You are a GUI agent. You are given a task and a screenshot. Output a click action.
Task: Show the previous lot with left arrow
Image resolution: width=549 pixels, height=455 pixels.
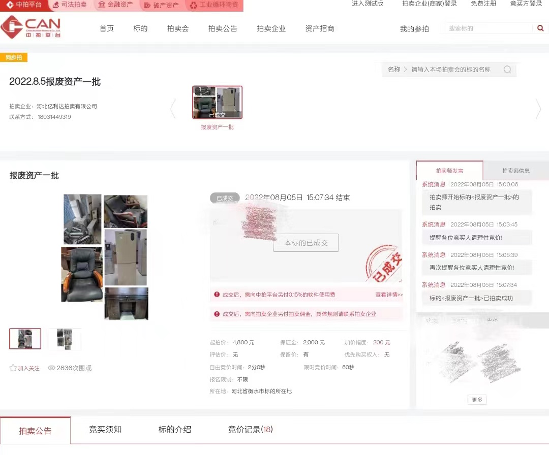[173, 109]
